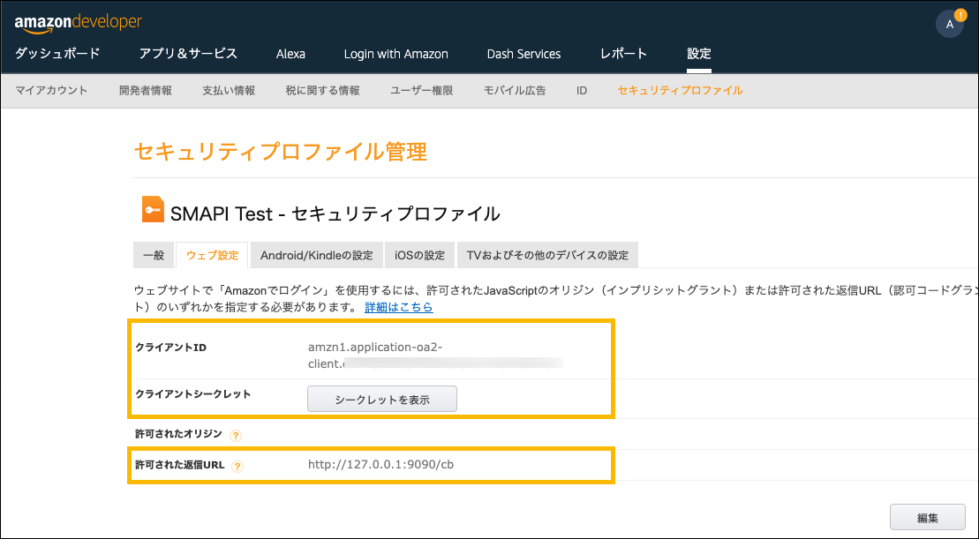This screenshot has height=539, width=979.
Task: Open the レポート menu
Action: coord(623,54)
